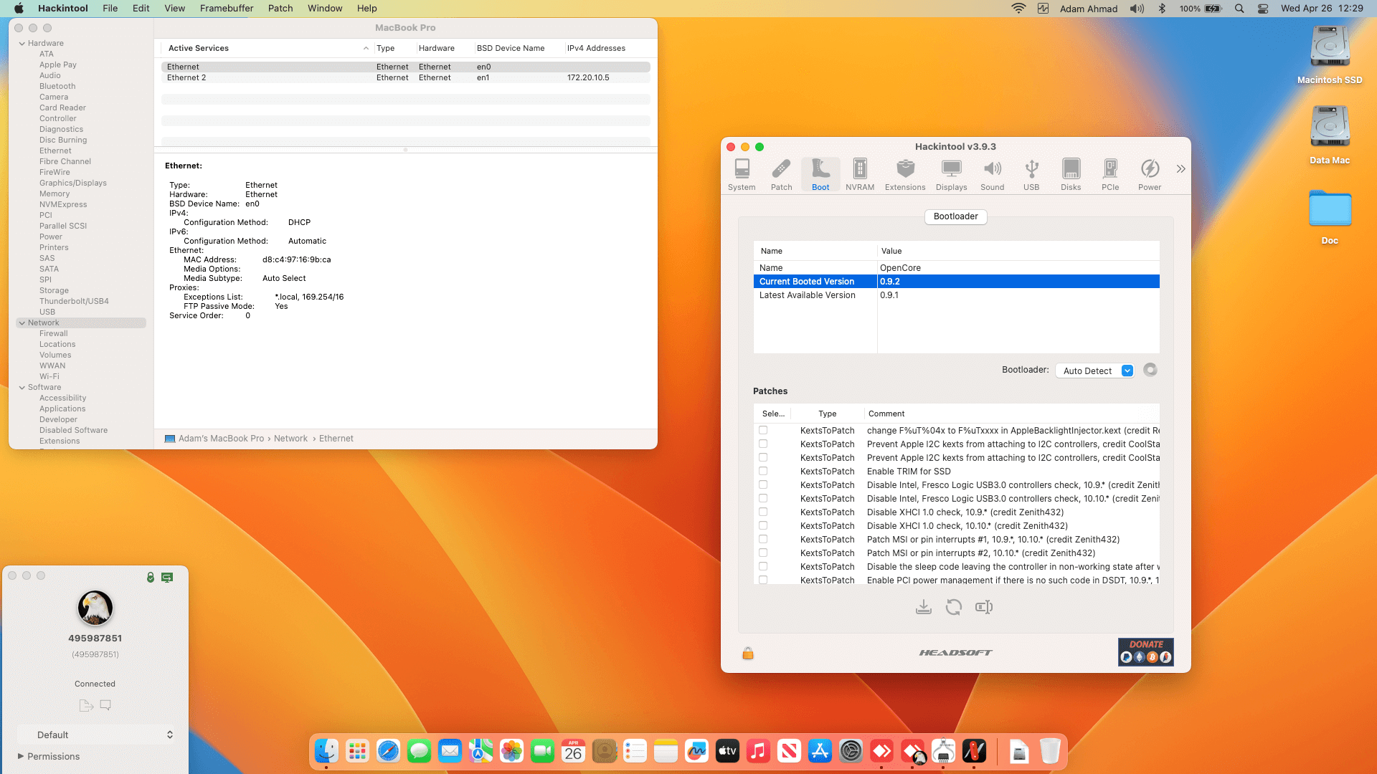Click the Bootloader tab button
The image size is (1377, 774).
tap(956, 216)
